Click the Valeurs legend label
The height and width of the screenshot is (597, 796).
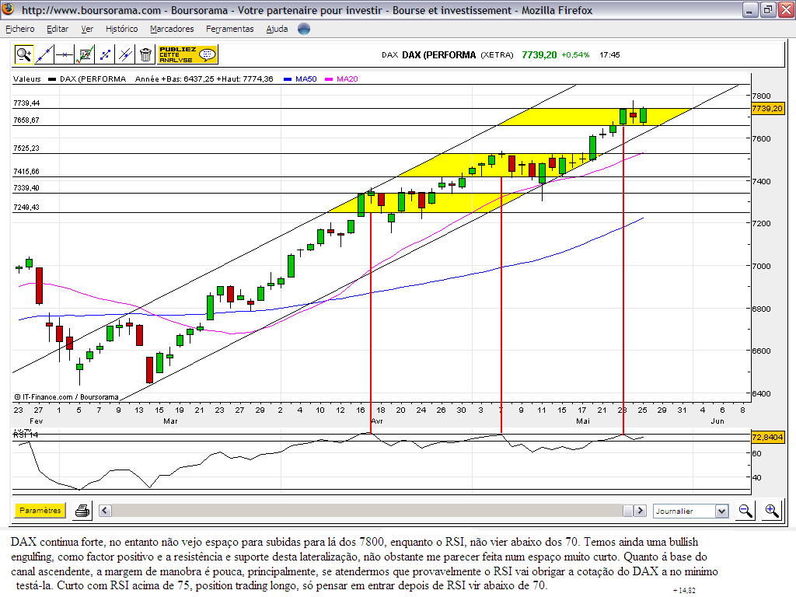(27, 79)
